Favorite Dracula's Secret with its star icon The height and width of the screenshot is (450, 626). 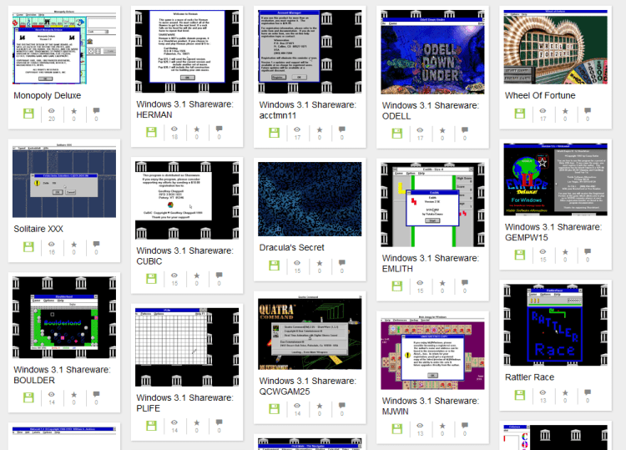point(320,263)
